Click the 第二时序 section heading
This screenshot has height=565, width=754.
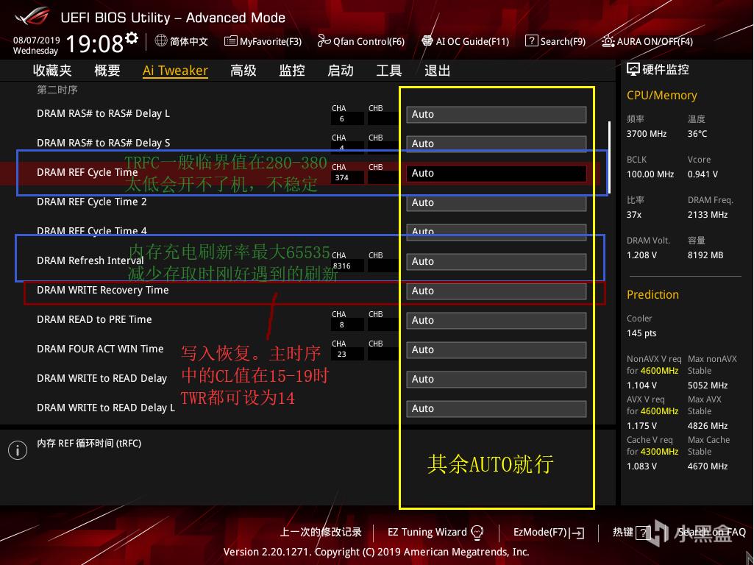tap(57, 90)
